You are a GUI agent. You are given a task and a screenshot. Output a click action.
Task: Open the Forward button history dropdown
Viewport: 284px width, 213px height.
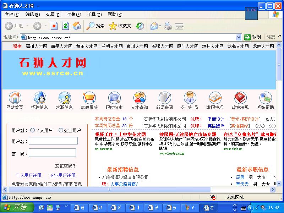(46, 26)
